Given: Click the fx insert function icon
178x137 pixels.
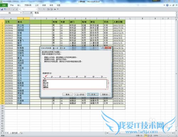Looking at the screenshot, I should pos(31,12).
